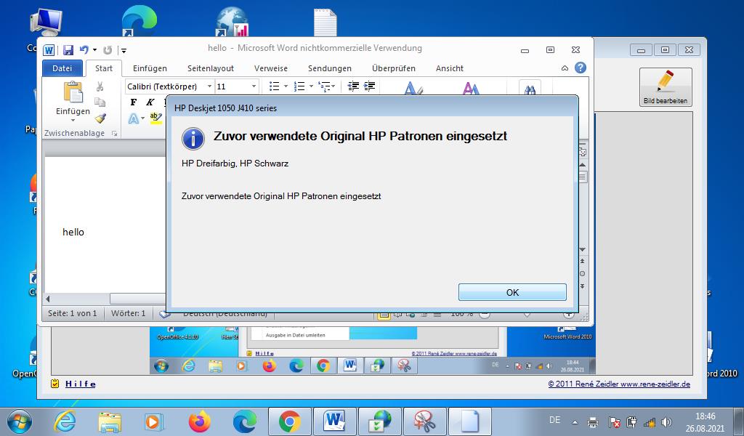
Task: Click the Calibri (Textkörper) font name field
Action: pyautogui.click(x=165, y=86)
